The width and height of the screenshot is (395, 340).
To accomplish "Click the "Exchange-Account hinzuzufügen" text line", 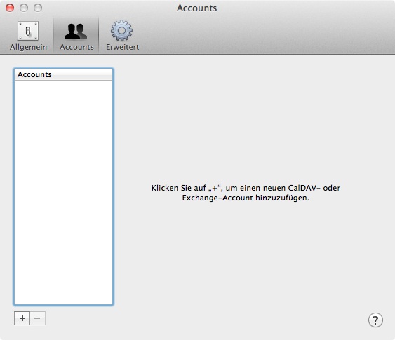I will [x=246, y=198].
